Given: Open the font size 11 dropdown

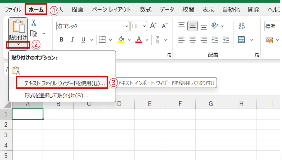Looking at the screenshot, I should (x=144, y=26).
